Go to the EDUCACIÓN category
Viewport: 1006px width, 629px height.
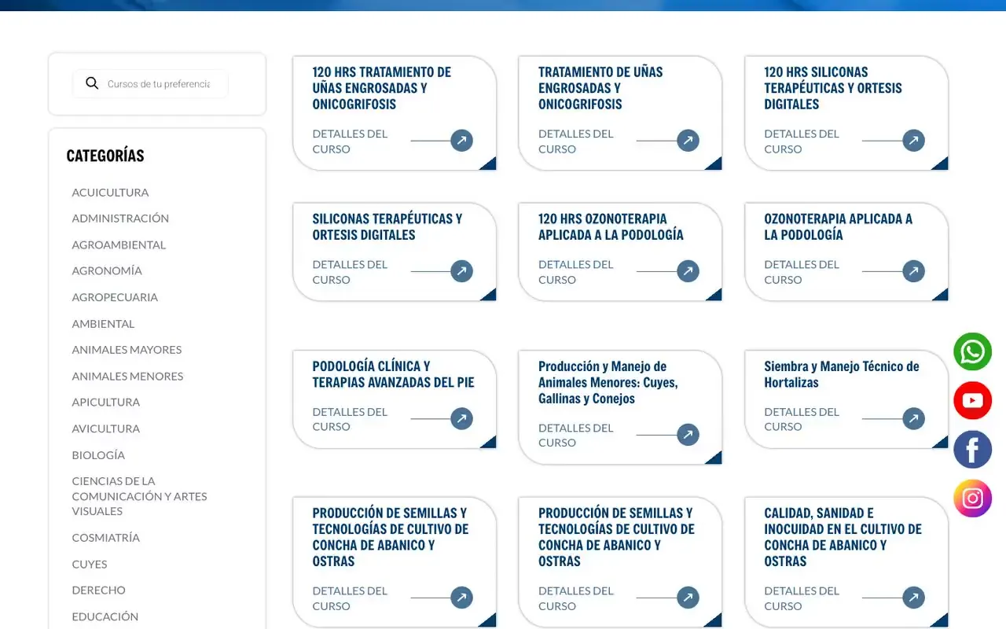tap(105, 616)
